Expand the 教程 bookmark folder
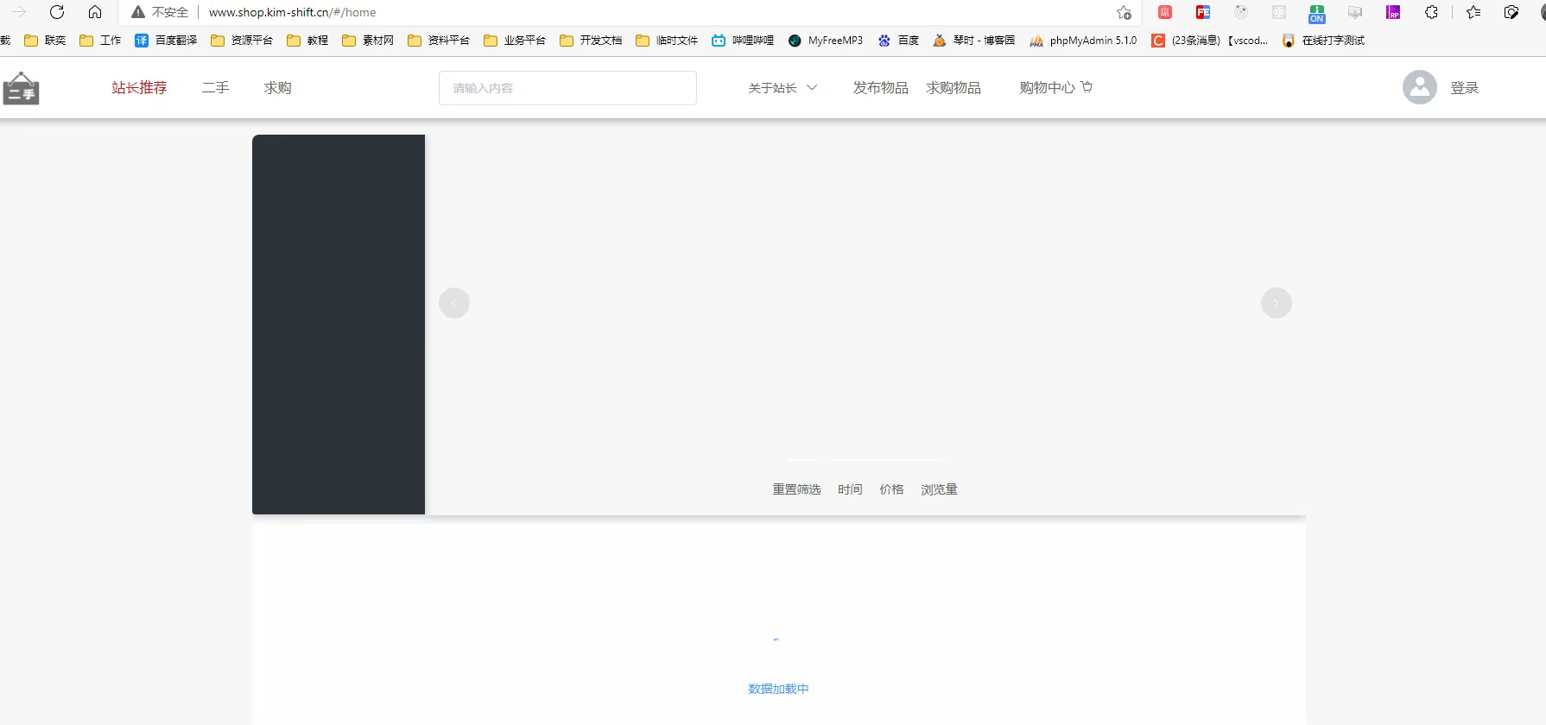 (307, 41)
